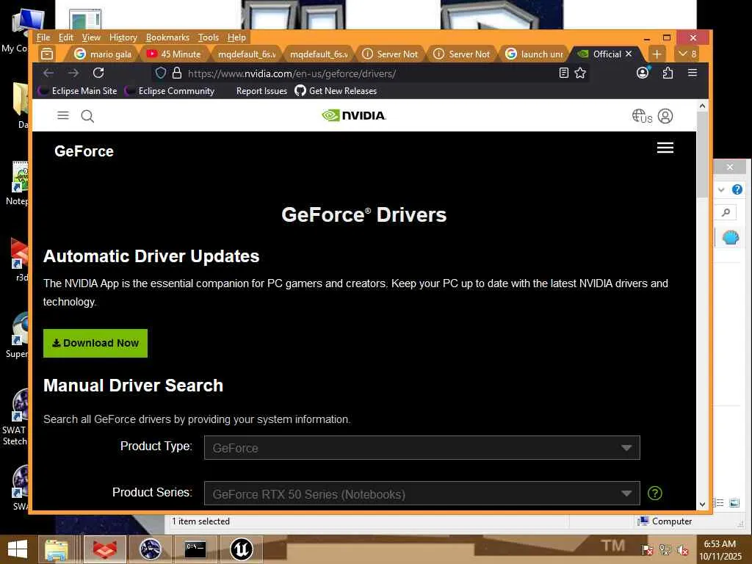Open Eclipse Community bookmark
Screen dimensions: 752x564
point(170,90)
